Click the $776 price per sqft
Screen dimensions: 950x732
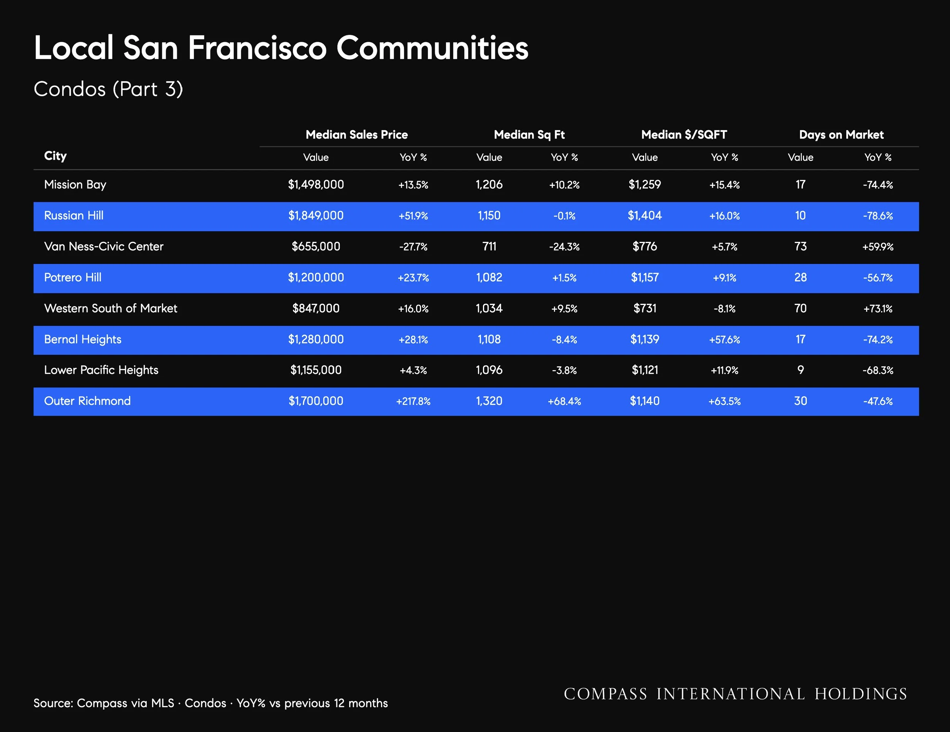pyautogui.click(x=644, y=246)
